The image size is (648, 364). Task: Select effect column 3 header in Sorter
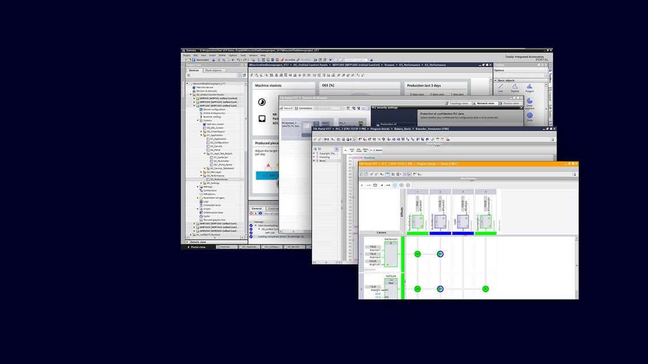coord(463,192)
